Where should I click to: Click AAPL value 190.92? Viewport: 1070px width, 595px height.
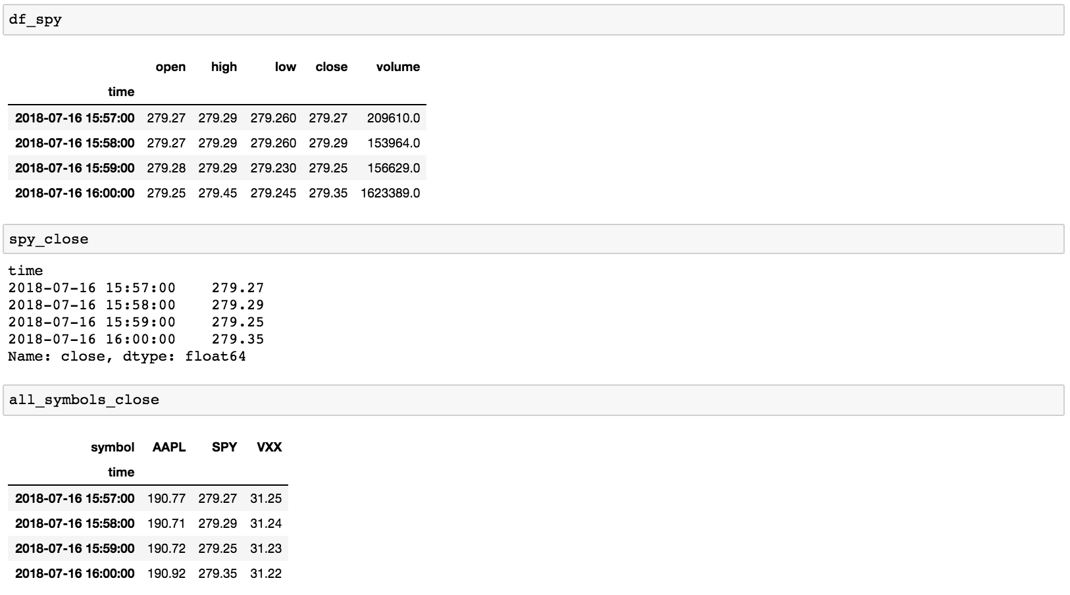coord(166,574)
